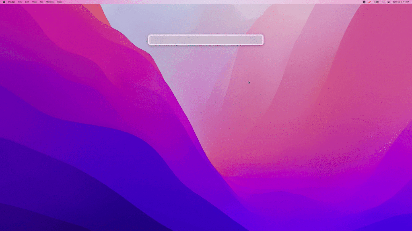Open the Finder application menu
Image resolution: width=412 pixels, height=231 pixels.
point(12,2)
